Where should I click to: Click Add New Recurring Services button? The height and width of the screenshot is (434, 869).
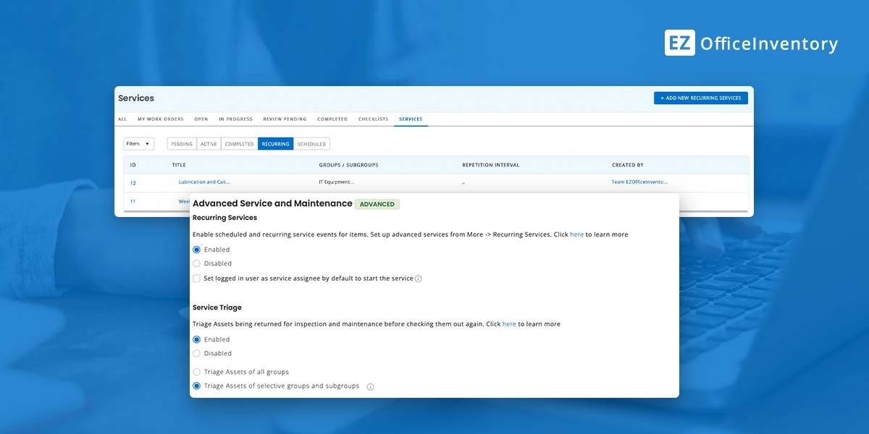(701, 98)
